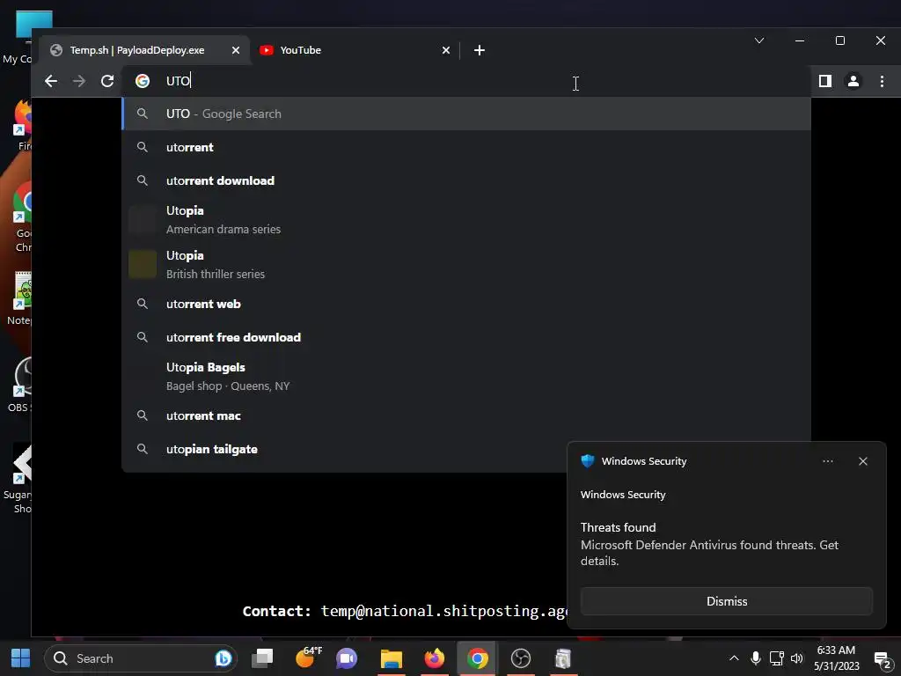
Task: Click Chrome icon on taskbar
Action: [x=478, y=658]
